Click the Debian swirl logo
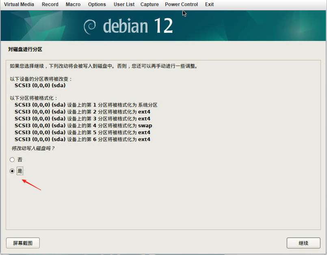327x255 pixels. click(x=90, y=27)
